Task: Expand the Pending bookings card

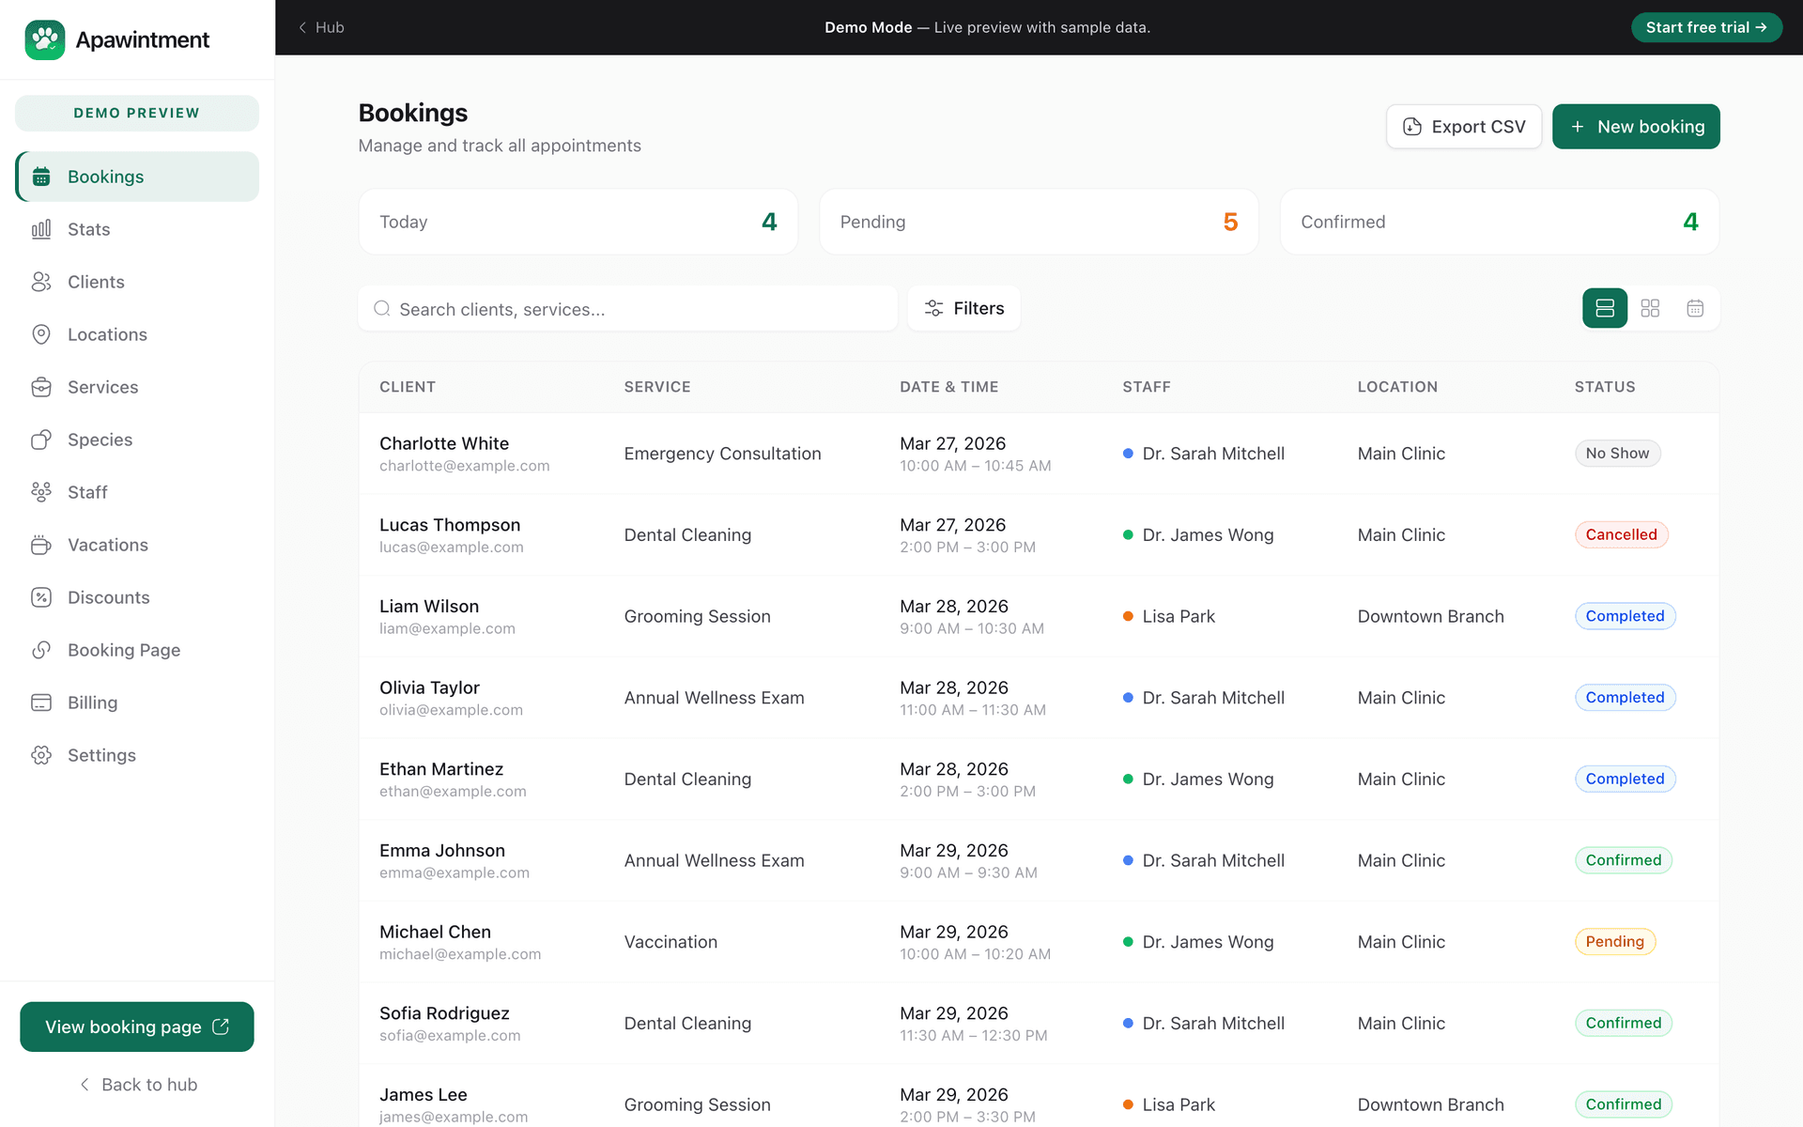Action: (1039, 222)
